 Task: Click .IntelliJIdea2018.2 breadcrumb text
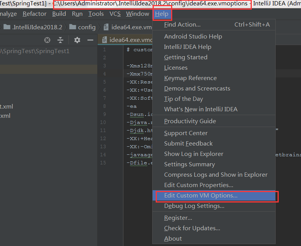37,27
